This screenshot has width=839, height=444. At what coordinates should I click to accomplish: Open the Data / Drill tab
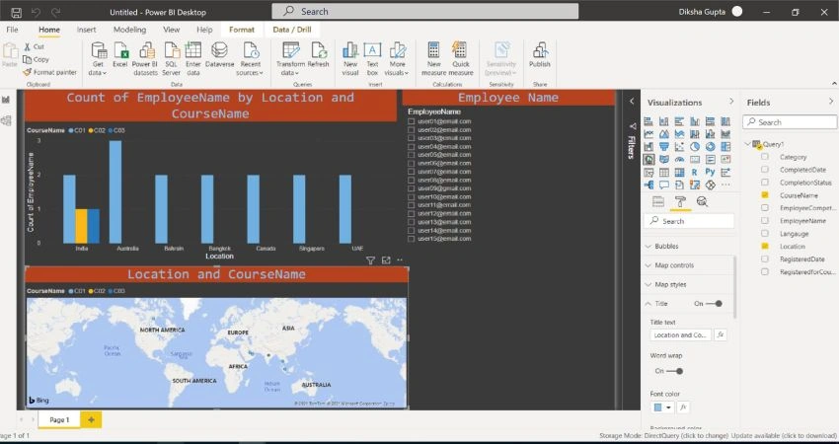pyautogui.click(x=291, y=30)
